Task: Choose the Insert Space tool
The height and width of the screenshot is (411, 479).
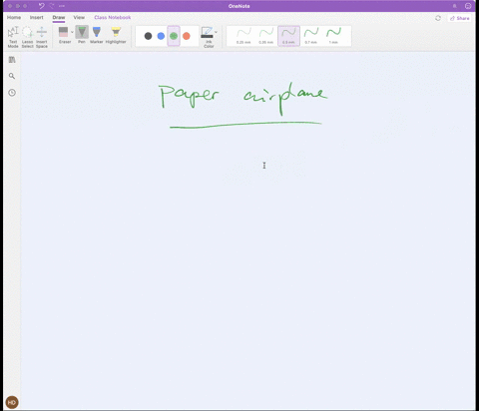Action: (x=42, y=37)
